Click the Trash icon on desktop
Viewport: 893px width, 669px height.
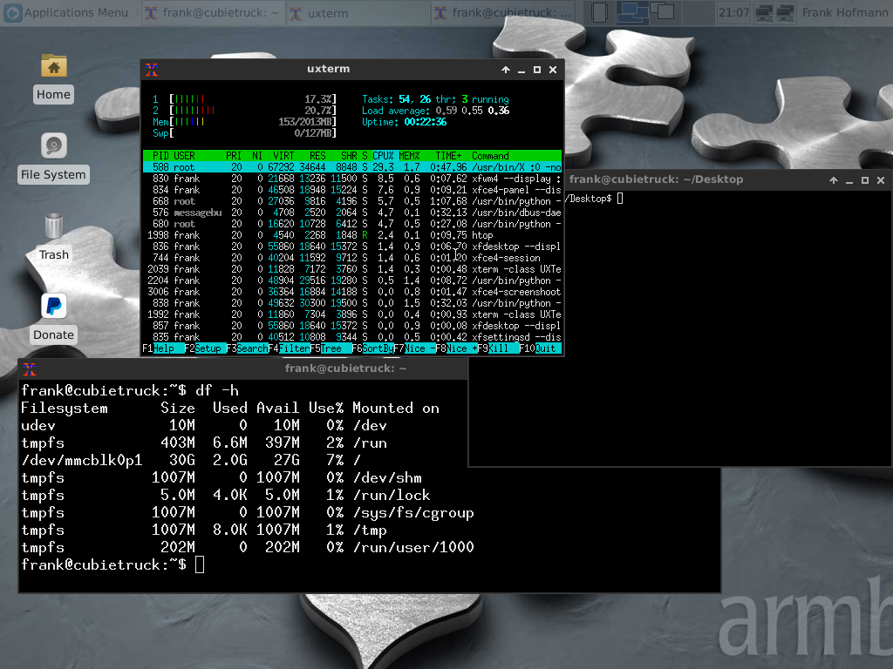pyautogui.click(x=53, y=226)
